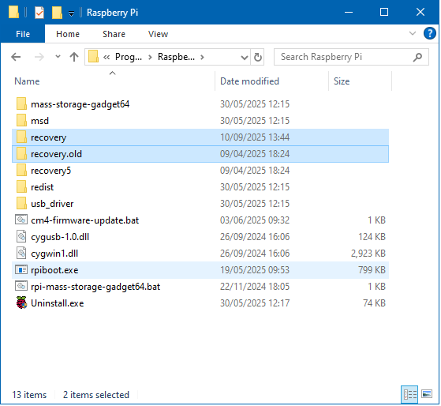Open the Quick Access Toolbar customize dropdown
The height and width of the screenshot is (406, 441).
72,13
